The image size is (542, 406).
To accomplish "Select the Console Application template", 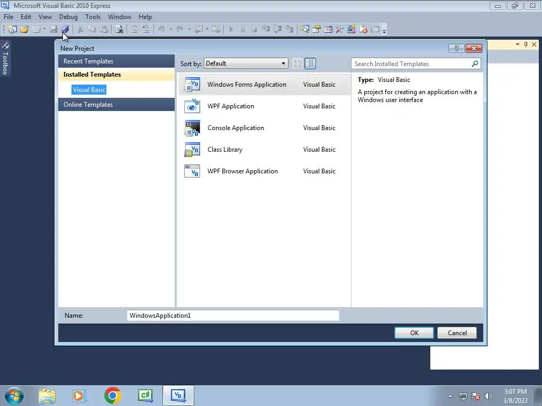I will pyautogui.click(x=265, y=128).
